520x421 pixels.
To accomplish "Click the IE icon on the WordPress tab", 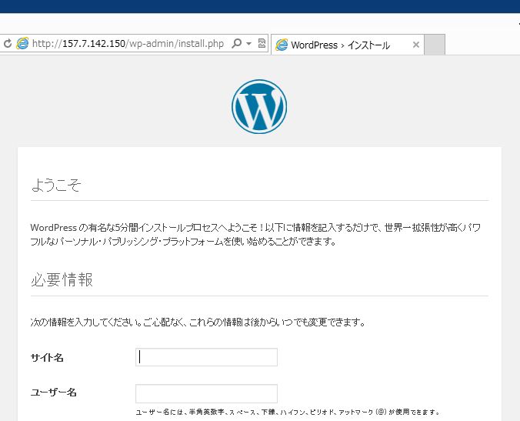I will click(x=282, y=45).
